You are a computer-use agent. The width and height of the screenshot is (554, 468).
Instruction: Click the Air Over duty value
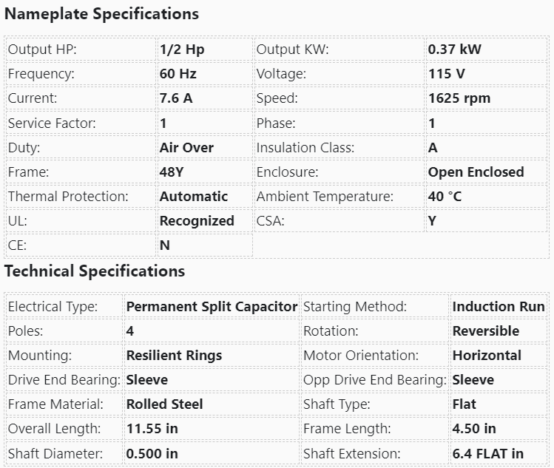[x=186, y=148]
